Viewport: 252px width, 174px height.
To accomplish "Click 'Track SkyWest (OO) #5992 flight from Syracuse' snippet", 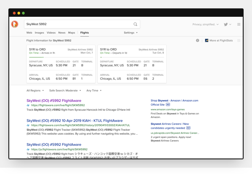I will point(78,110).
